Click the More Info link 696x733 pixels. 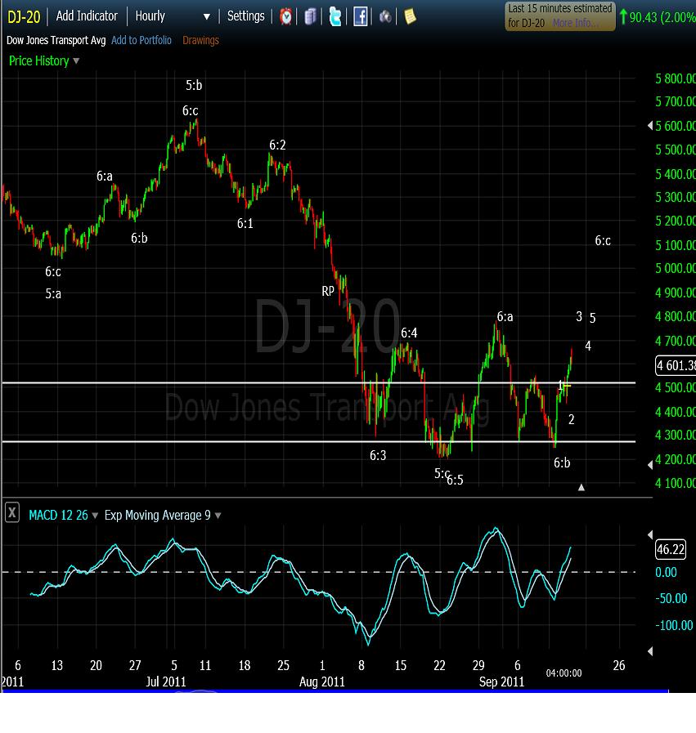click(x=575, y=22)
